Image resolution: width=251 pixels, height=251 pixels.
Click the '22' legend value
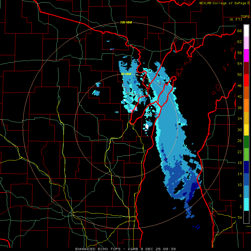(240, 152)
